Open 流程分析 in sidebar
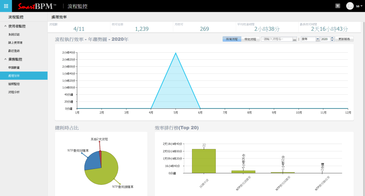This screenshot has height=196, width=365. (14, 92)
